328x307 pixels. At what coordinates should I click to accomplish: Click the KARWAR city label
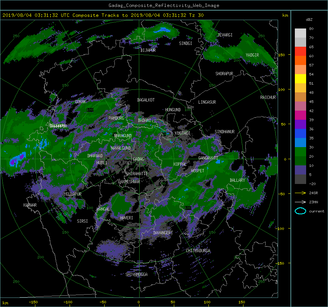[30, 205]
